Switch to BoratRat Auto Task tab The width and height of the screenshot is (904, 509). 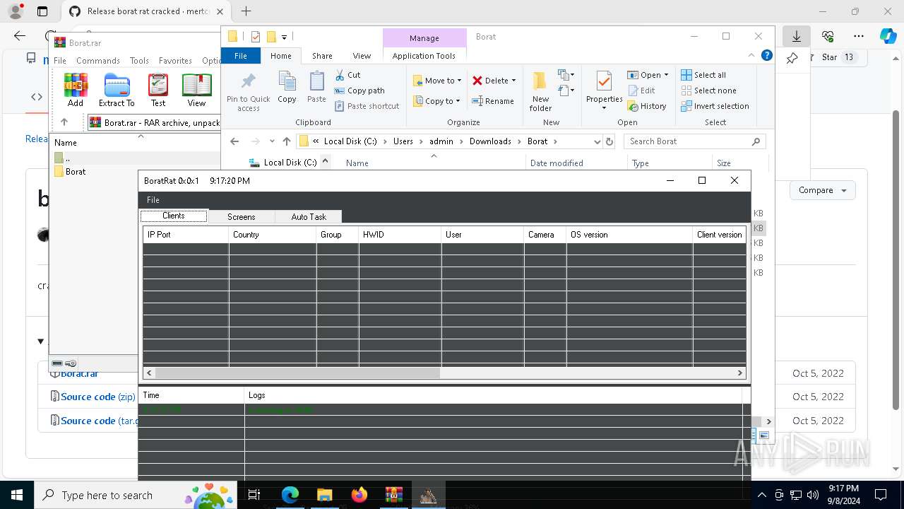(309, 216)
